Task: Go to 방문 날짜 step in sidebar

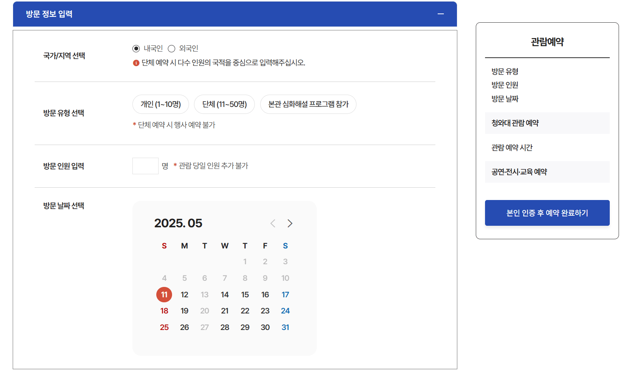Action: tap(505, 98)
